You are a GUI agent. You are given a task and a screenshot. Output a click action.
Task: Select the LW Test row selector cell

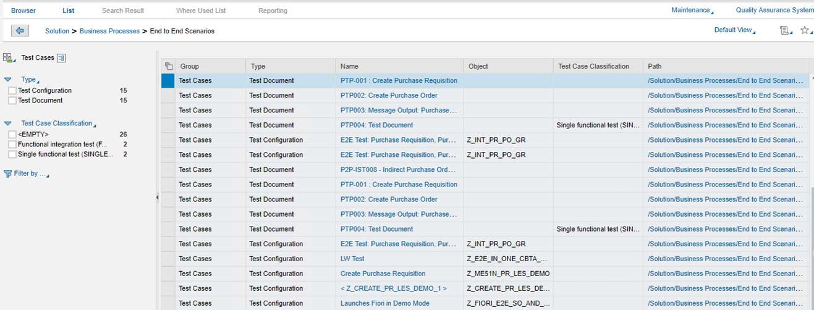click(x=168, y=259)
